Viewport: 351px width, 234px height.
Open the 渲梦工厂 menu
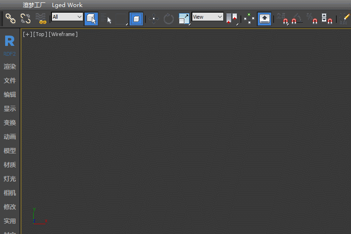point(34,5)
